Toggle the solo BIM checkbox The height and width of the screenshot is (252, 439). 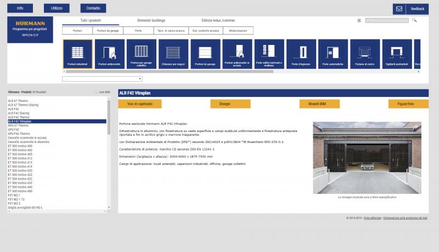(x=97, y=91)
